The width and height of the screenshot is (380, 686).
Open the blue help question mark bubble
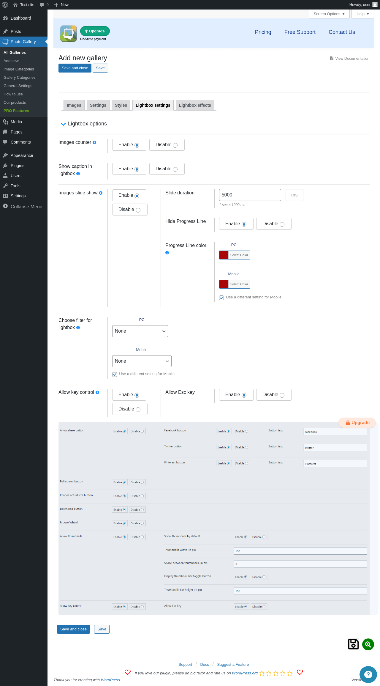pyautogui.click(x=368, y=674)
